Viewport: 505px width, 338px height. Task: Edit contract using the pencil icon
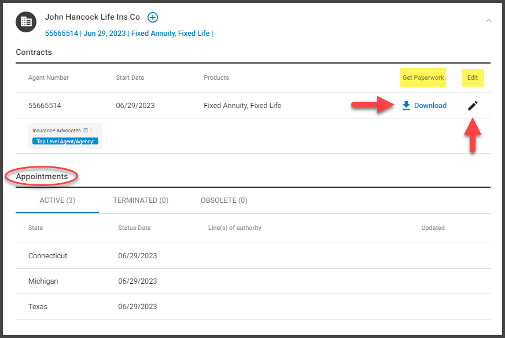tap(473, 106)
